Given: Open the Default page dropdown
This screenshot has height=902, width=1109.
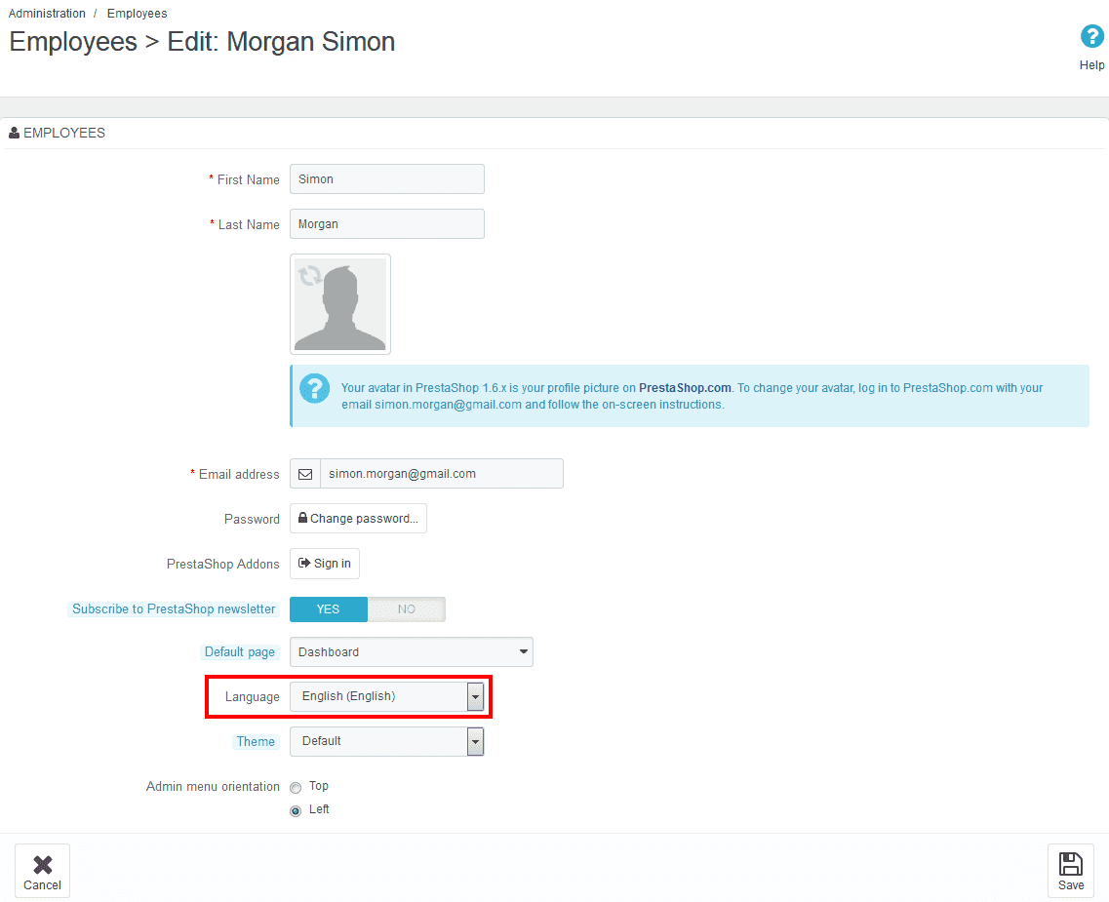Looking at the screenshot, I should 411,652.
